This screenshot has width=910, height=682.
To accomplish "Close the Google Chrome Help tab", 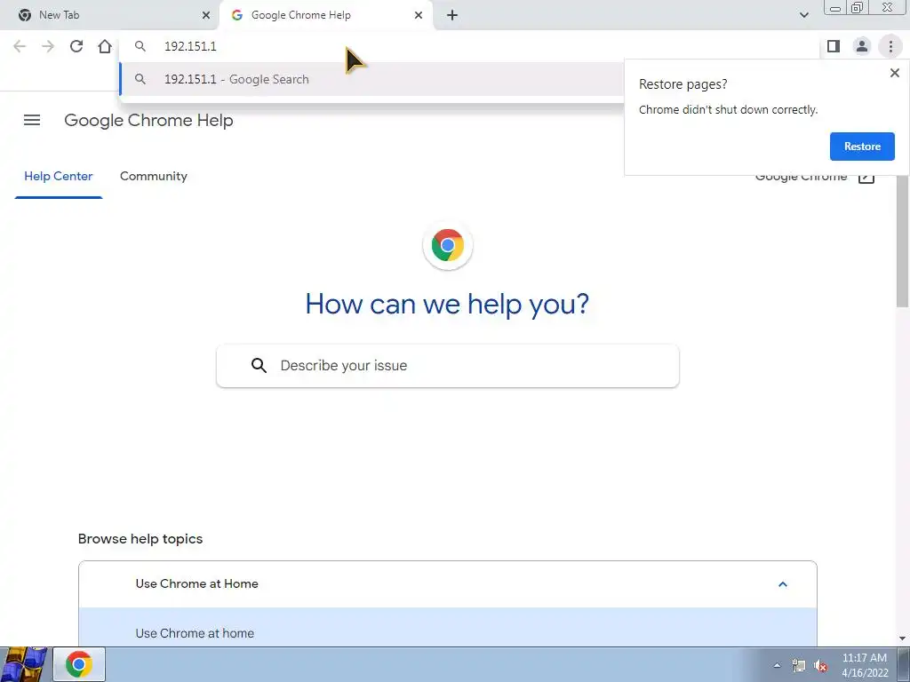I will (419, 15).
